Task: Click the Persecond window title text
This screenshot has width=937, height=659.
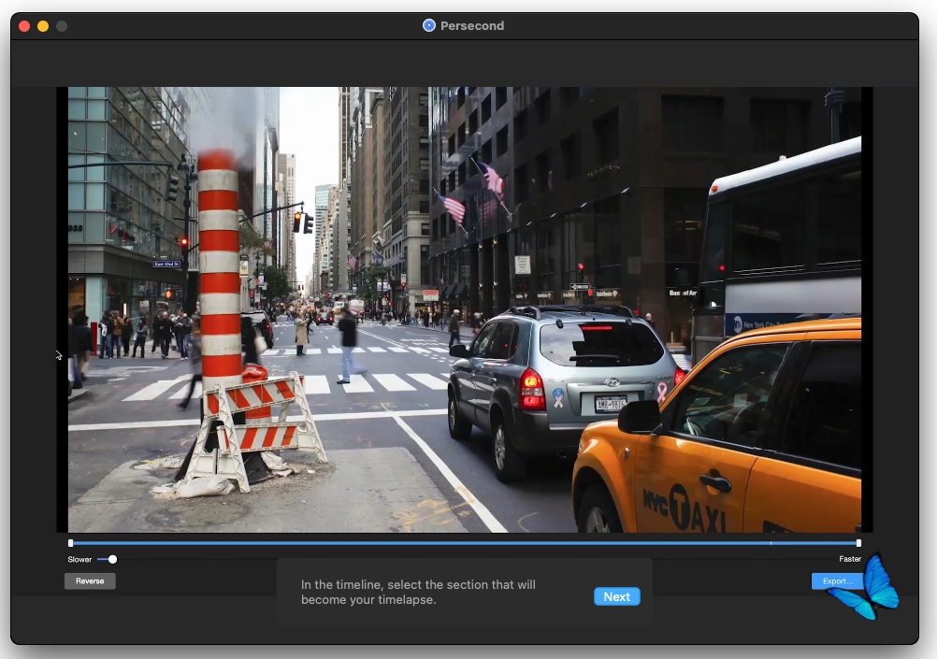Action: pos(472,25)
